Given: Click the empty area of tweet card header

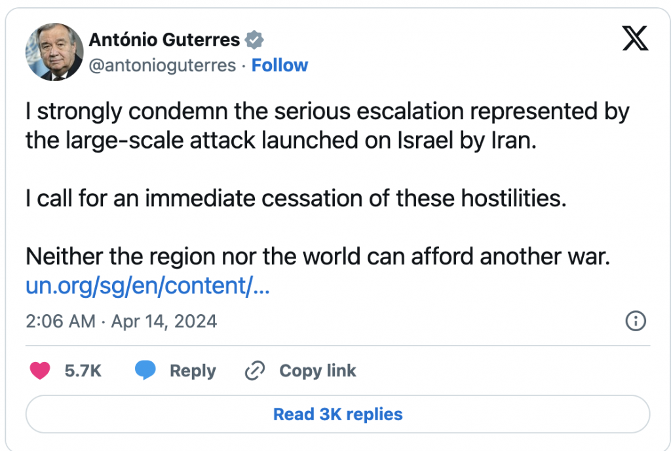Looking at the screenshot, I should [x=459, y=52].
